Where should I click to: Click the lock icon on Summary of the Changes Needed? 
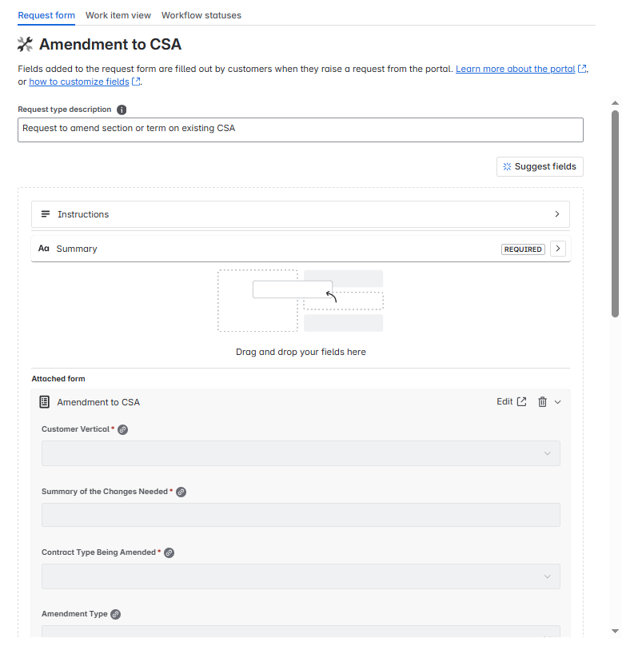(181, 492)
